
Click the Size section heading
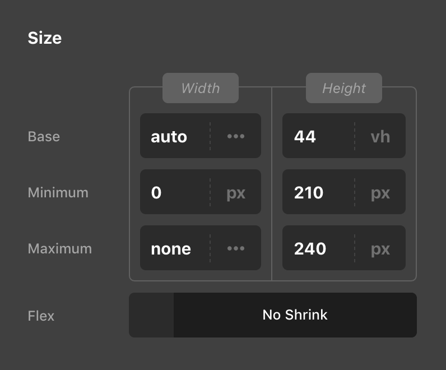click(x=45, y=38)
